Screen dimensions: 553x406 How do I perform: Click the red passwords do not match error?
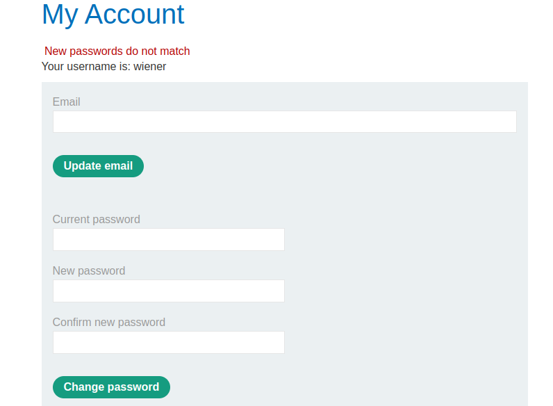pos(117,51)
